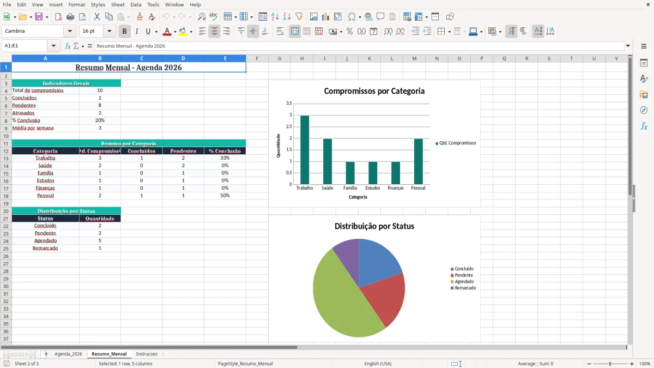Click the Clone Formatting paintbrush icon
The image size is (654, 368).
click(x=140, y=17)
